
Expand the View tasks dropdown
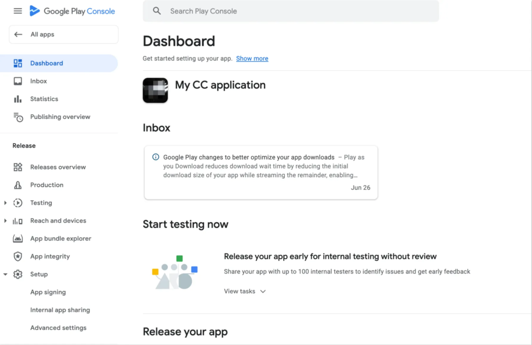tap(245, 291)
